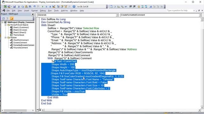Click the View Microsoft Excel icon
This screenshot has width=204, height=114.
[5, 6]
